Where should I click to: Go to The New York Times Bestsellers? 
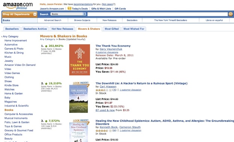[171, 20]
